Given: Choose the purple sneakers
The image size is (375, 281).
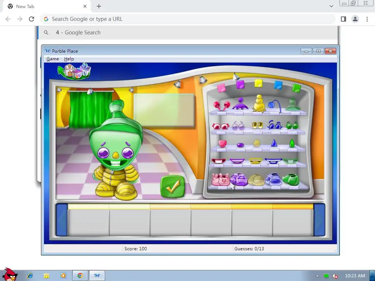Looking at the screenshot, I should (x=239, y=179).
